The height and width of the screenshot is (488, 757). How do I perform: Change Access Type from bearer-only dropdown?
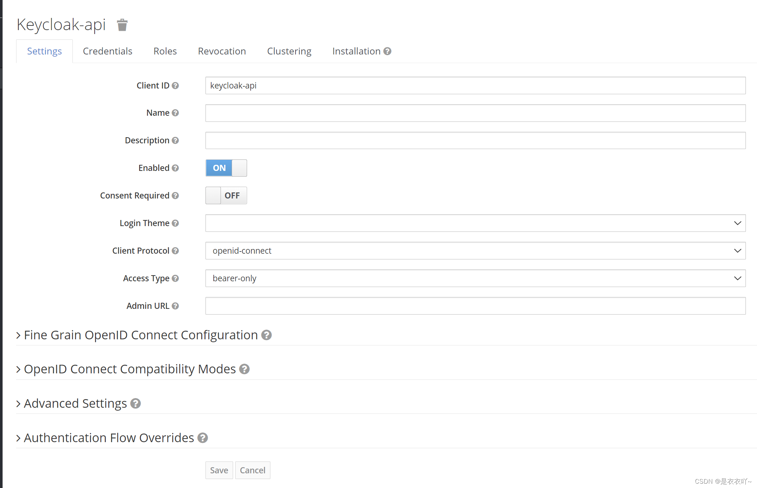[x=475, y=278]
